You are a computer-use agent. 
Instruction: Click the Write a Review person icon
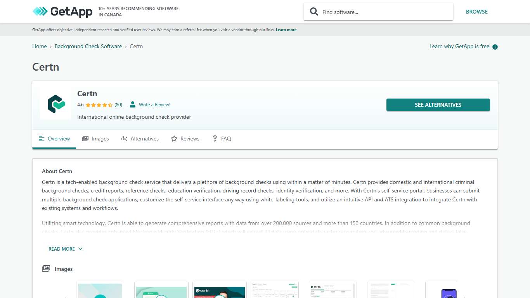click(133, 105)
